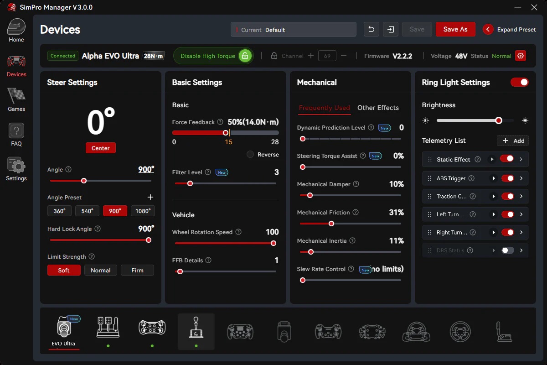Adjust the Mechanical Friction slider
Screen dimensions: 547x365
[331, 224]
